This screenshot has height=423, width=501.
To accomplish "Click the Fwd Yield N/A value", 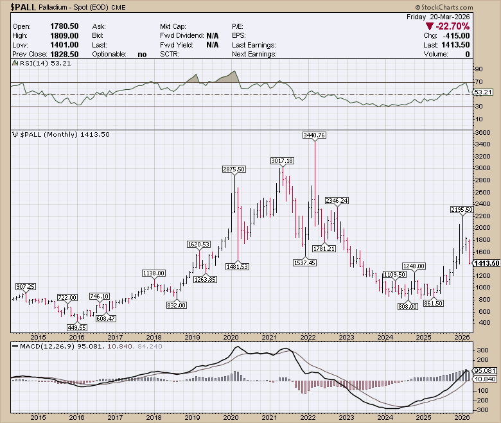I will (x=213, y=45).
